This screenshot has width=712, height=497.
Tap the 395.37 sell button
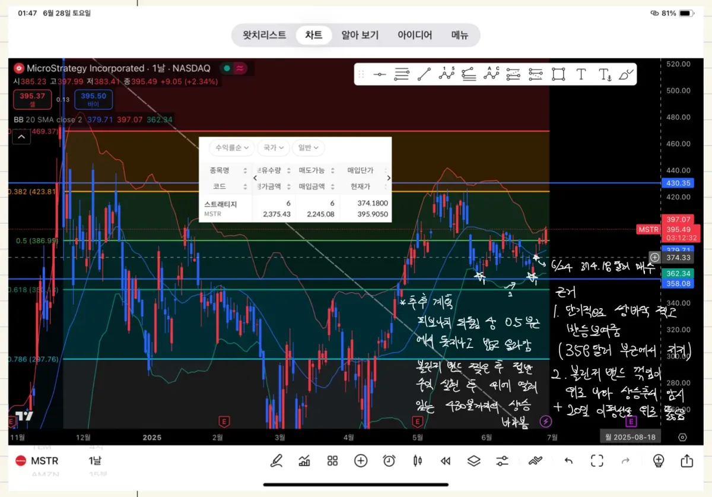[33, 99]
